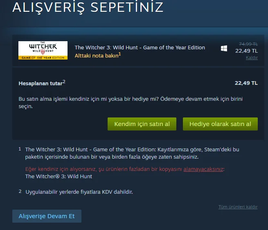Click footnote number 1 marker
Viewport: 268px width, 230px height.
[20, 149]
